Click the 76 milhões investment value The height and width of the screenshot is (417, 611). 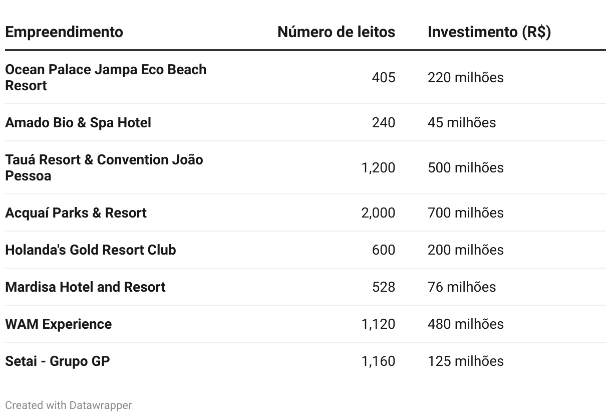[462, 287]
